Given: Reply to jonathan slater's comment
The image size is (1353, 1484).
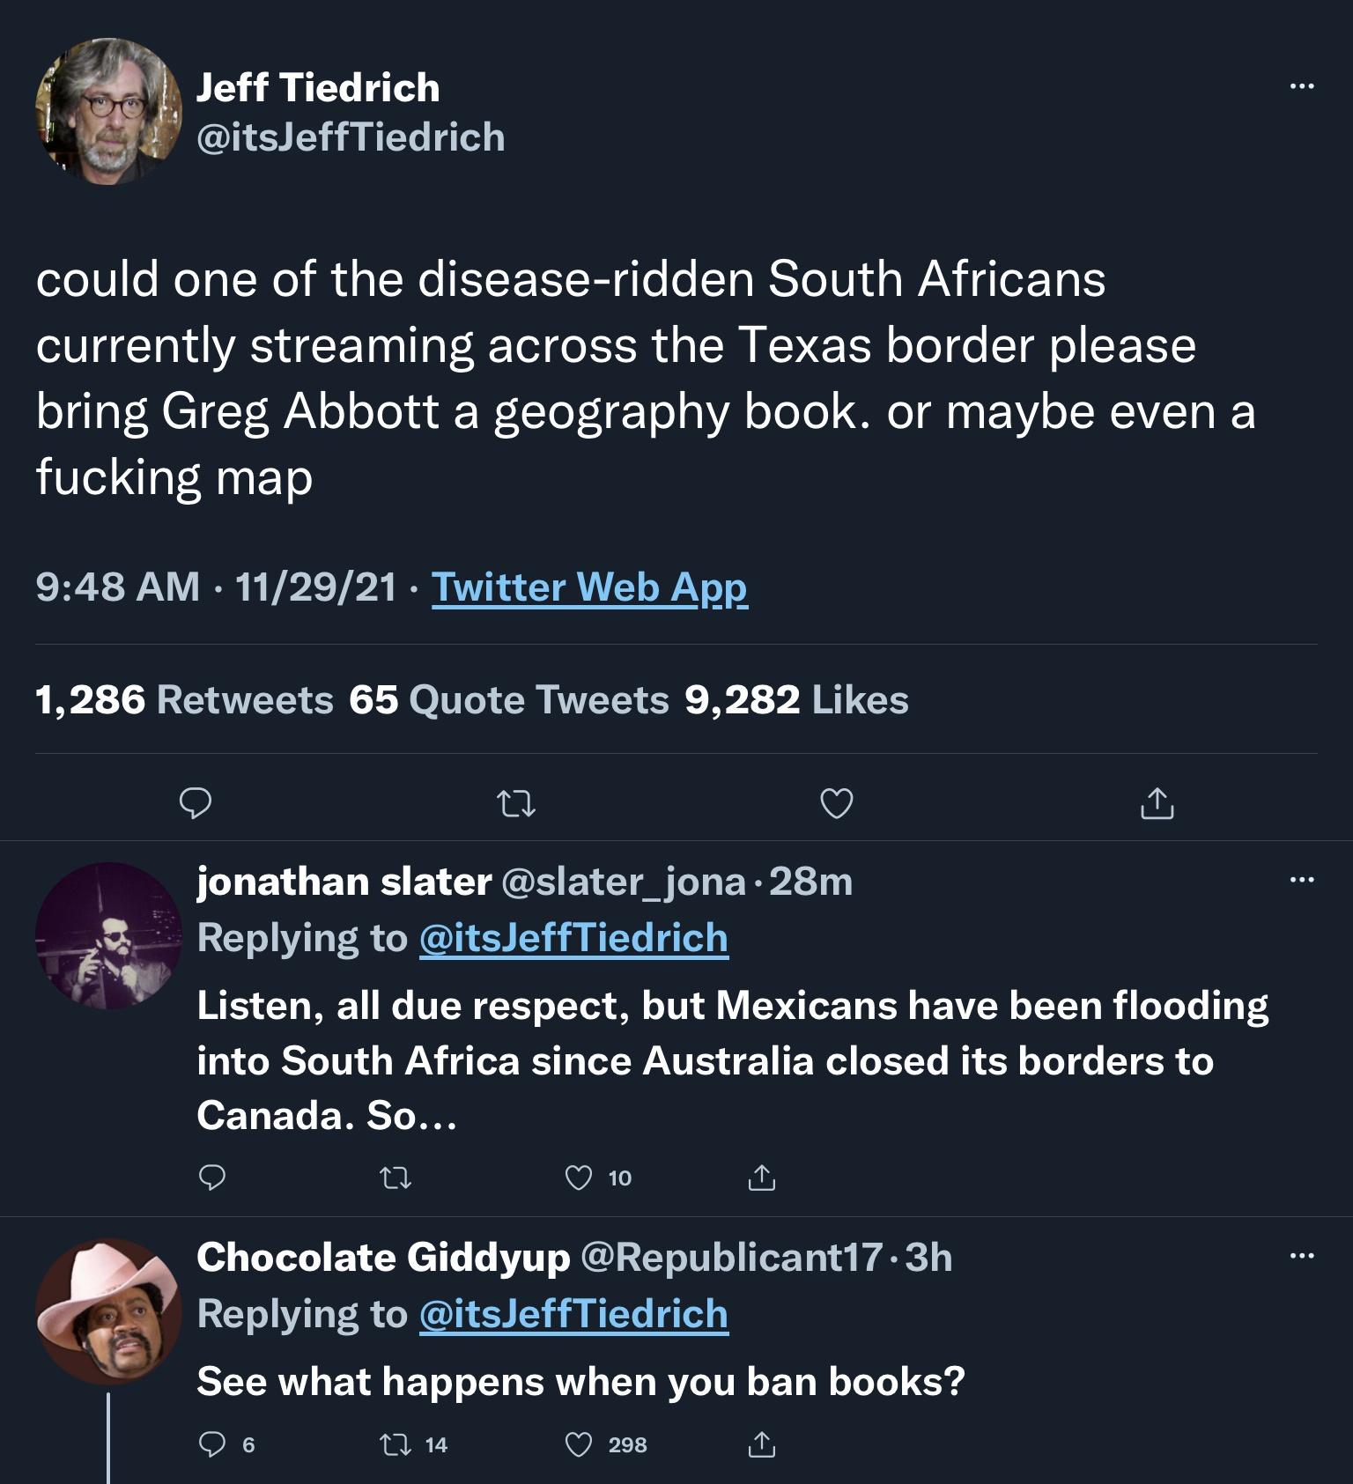Looking at the screenshot, I should tap(211, 1178).
